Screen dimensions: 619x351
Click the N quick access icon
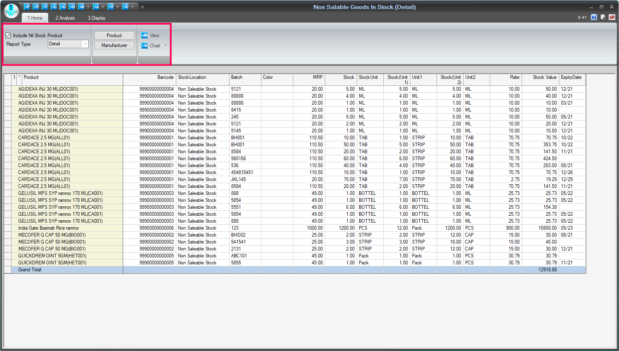(x=36, y=7)
